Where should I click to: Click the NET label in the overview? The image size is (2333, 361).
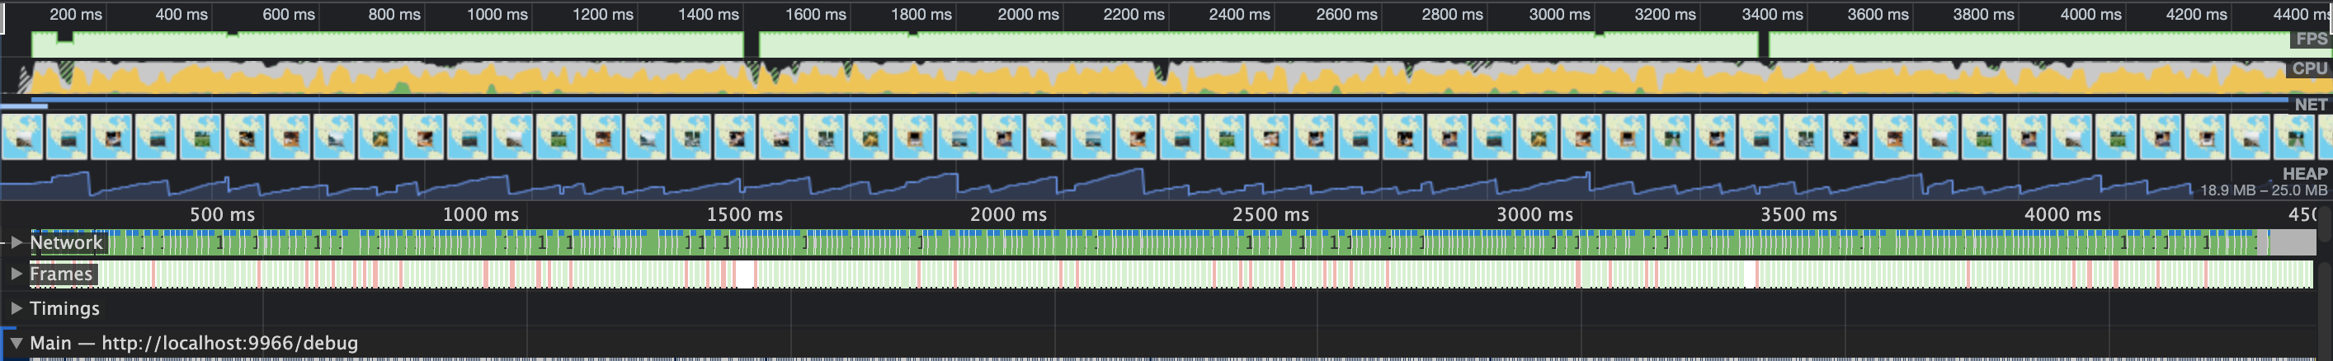2311,104
